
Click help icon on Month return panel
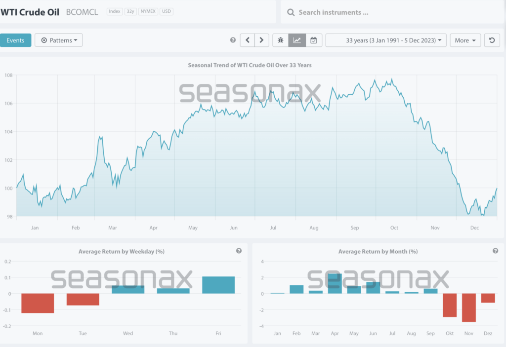495,251
